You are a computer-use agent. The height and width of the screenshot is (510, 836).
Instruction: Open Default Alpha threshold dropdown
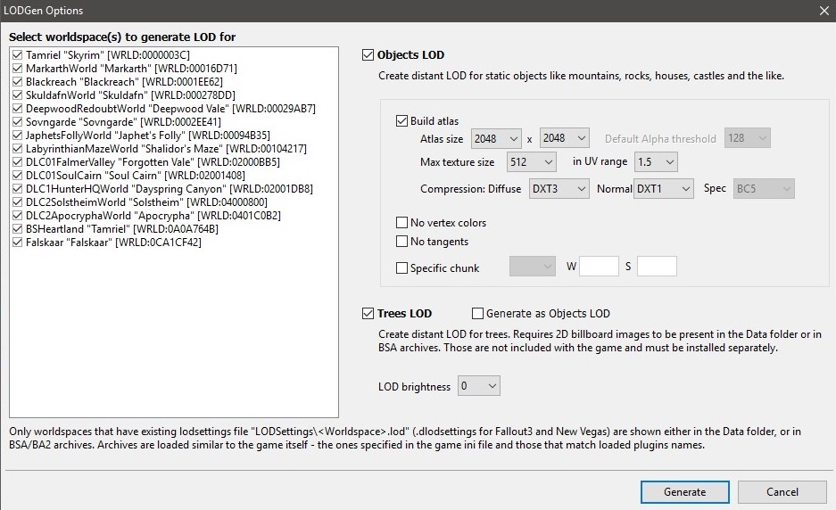[x=748, y=138]
